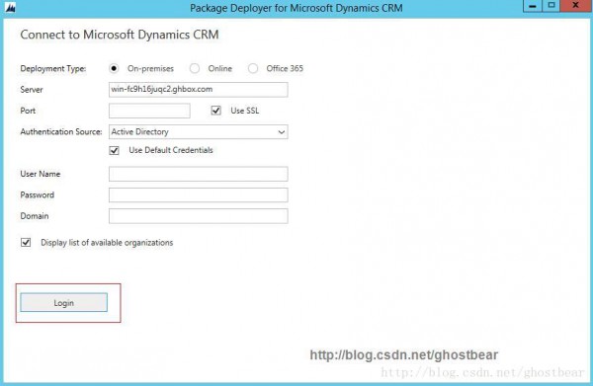The width and height of the screenshot is (593, 386).
Task: Focus the Domain text box
Action: pos(199,216)
